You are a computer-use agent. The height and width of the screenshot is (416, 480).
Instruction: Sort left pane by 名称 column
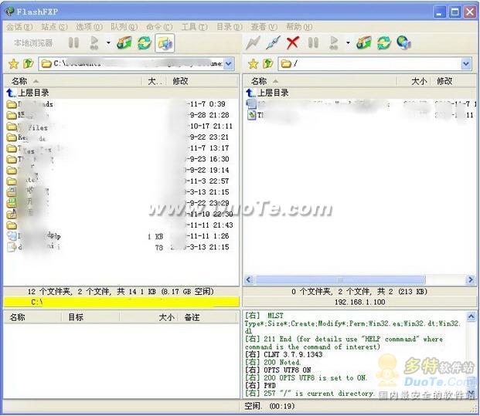click(73, 81)
